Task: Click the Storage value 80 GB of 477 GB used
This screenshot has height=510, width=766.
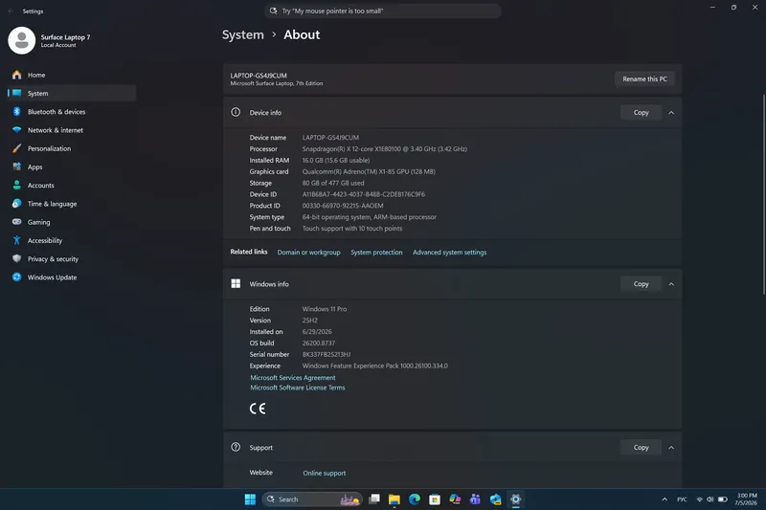Action: 332,183
